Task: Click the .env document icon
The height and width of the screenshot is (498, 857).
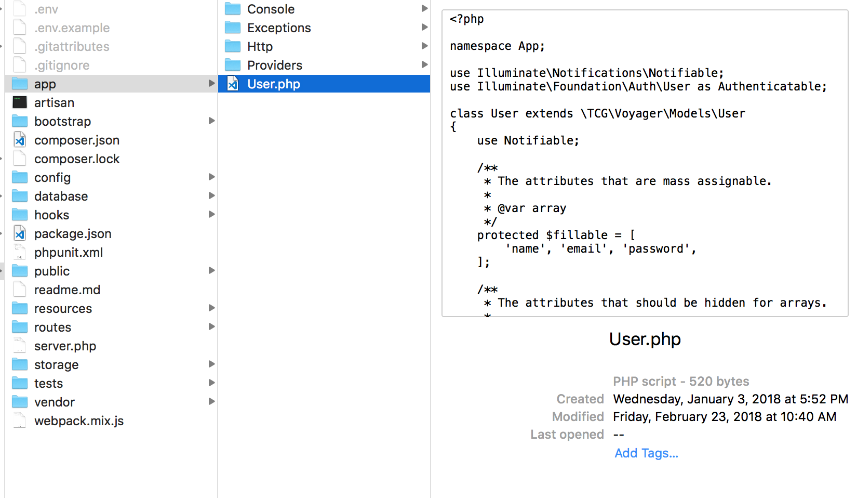Action: pos(19,9)
